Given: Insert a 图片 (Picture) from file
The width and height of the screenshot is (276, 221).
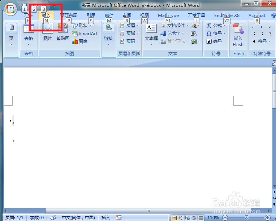Looking at the screenshot, I should click(48, 32).
